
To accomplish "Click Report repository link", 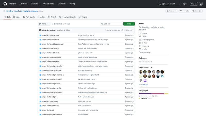I will coord(145,52).
